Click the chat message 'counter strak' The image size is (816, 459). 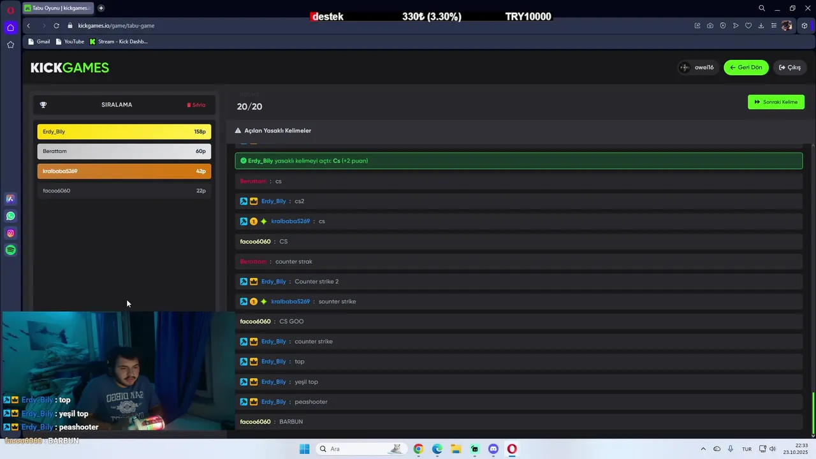tap(294, 261)
